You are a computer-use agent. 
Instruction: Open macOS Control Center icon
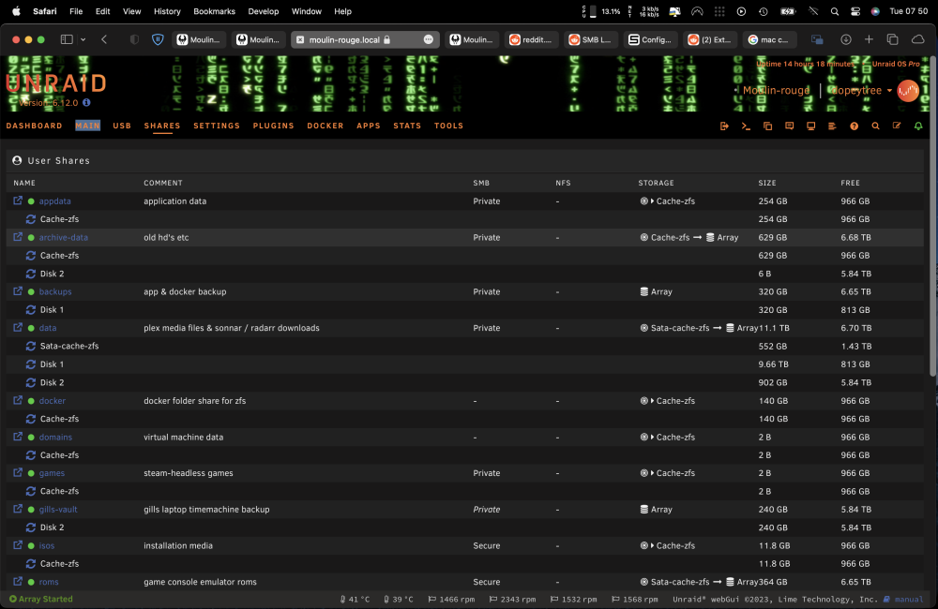click(855, 11)
